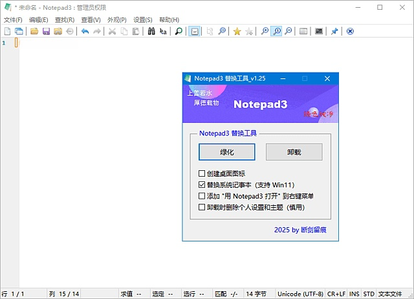This screenshot has width=414, height=299.
Task: Tick 卸载时删除个人设置和主题 checkbox
Action: click(x=202, y=207)
